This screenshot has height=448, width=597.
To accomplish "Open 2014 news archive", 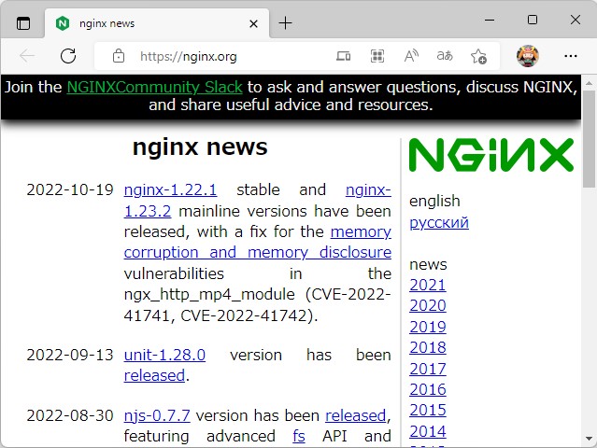I will click(428, 431).
